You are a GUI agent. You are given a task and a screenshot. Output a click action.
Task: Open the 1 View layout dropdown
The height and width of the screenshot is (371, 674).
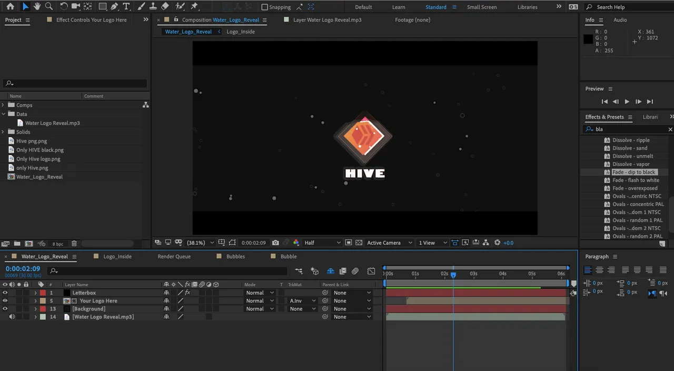coord(432,243)
